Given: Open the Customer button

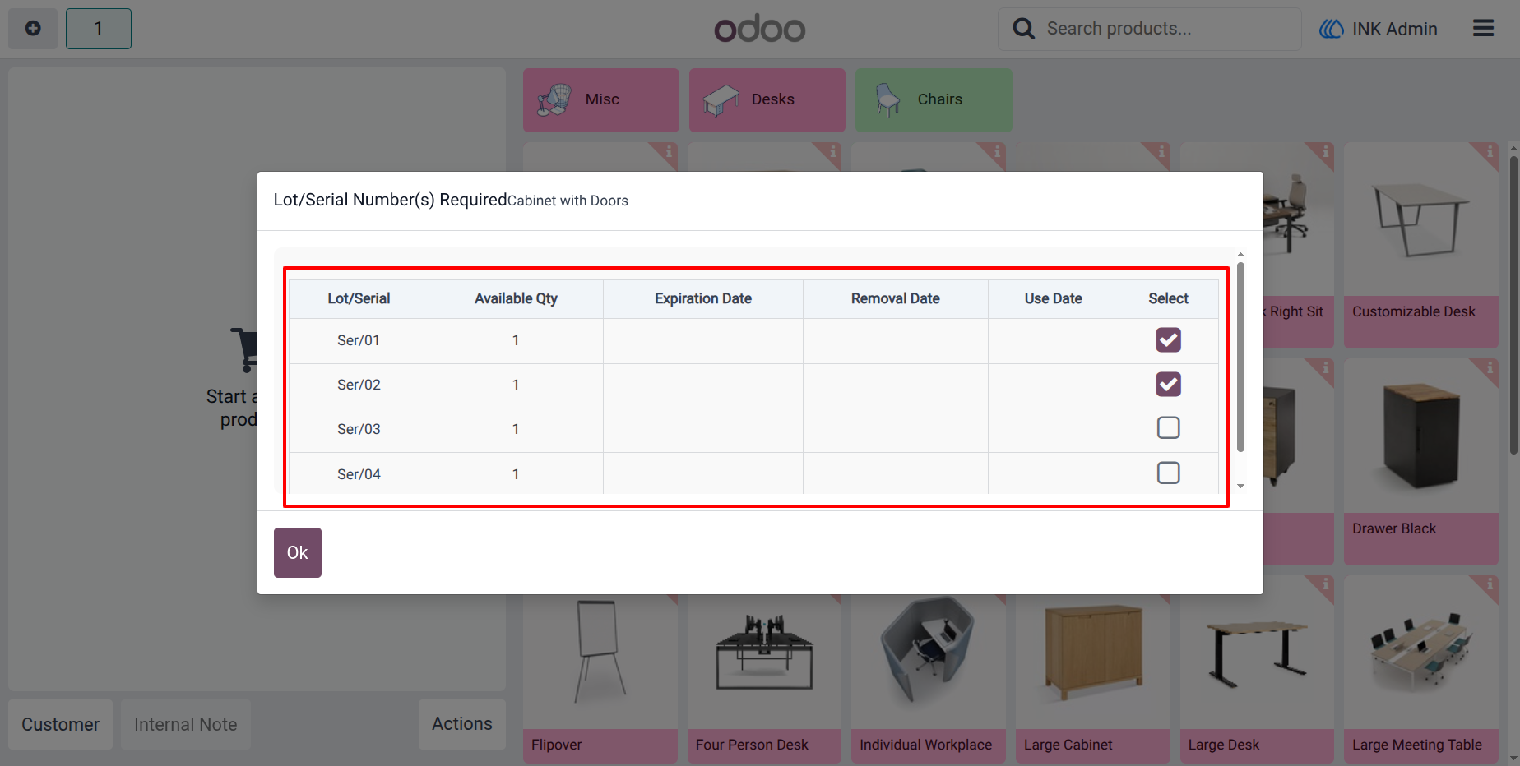Looking at the screenshot, I should [x=60, y=724].
